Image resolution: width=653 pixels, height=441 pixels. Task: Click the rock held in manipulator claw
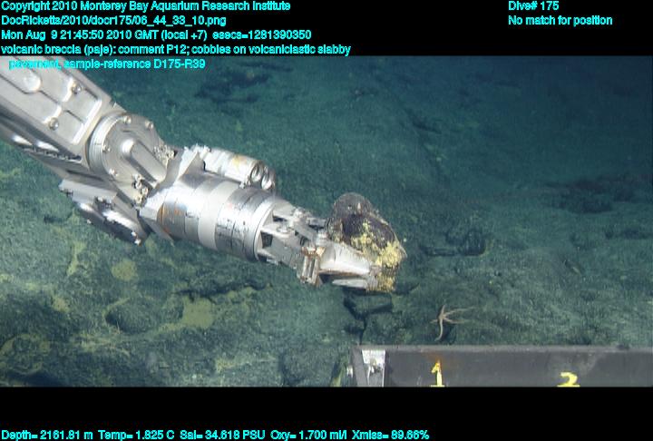pyautogui.click(x=365, y=241)
